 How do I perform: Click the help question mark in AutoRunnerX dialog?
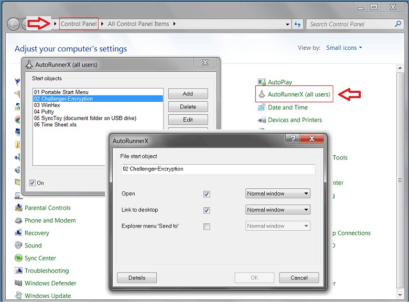[293, 138]
